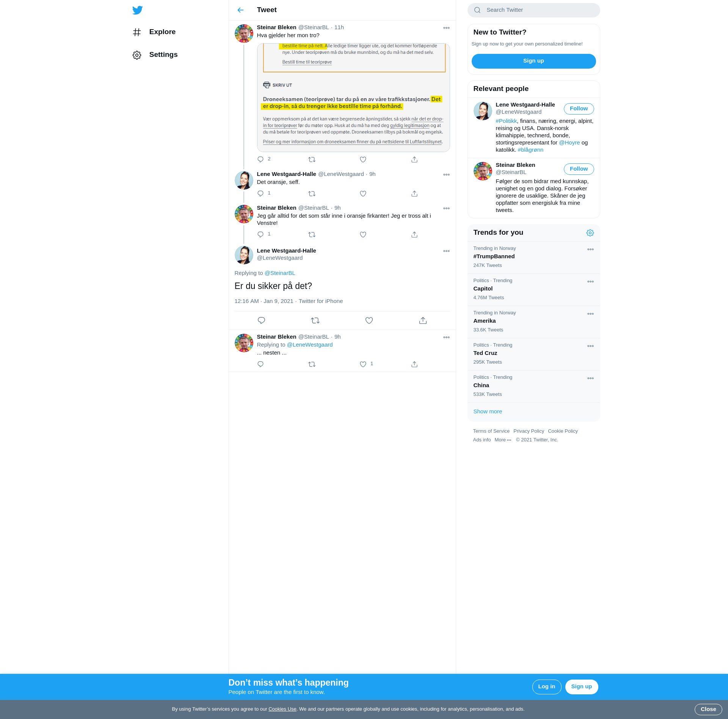Open Cookie Policy footer link
Screen dimensions: 728x719
pyautogui.click(x=563, y=431)
